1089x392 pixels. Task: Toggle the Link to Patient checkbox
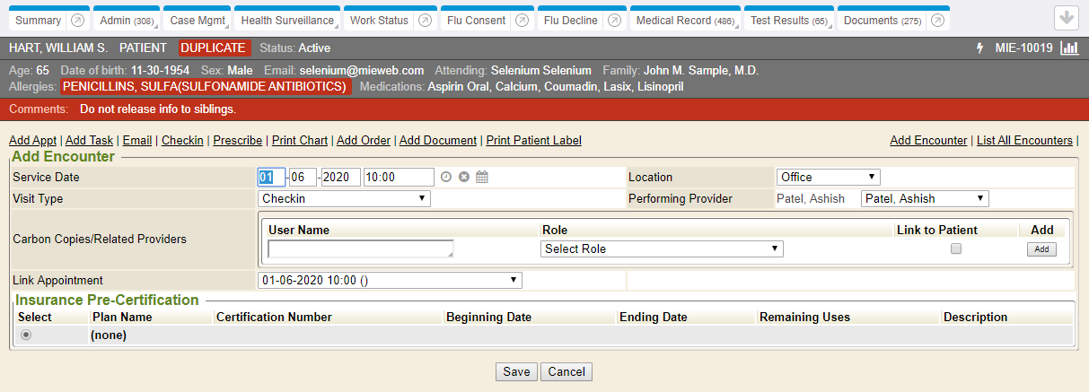pos(956,248)
